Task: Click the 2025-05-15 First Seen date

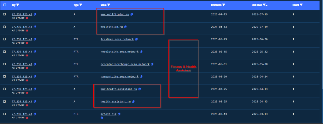Action: pyautogui.click(x=219, y=52)
